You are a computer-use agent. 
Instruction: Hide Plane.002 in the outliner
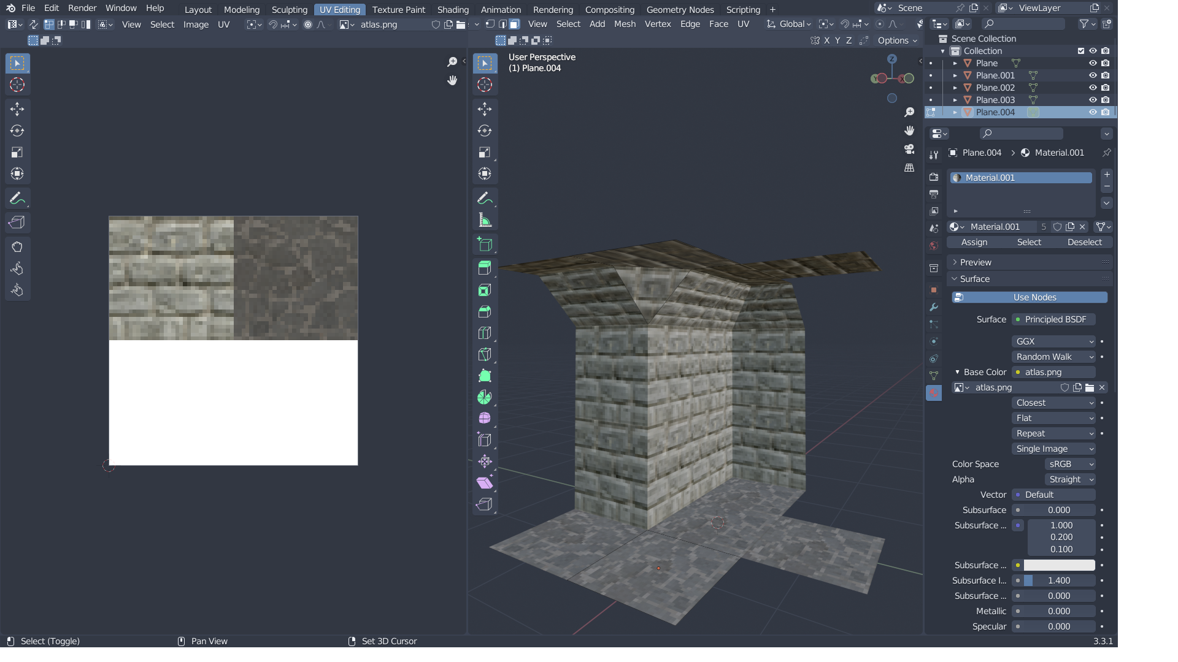(1093, 88)
